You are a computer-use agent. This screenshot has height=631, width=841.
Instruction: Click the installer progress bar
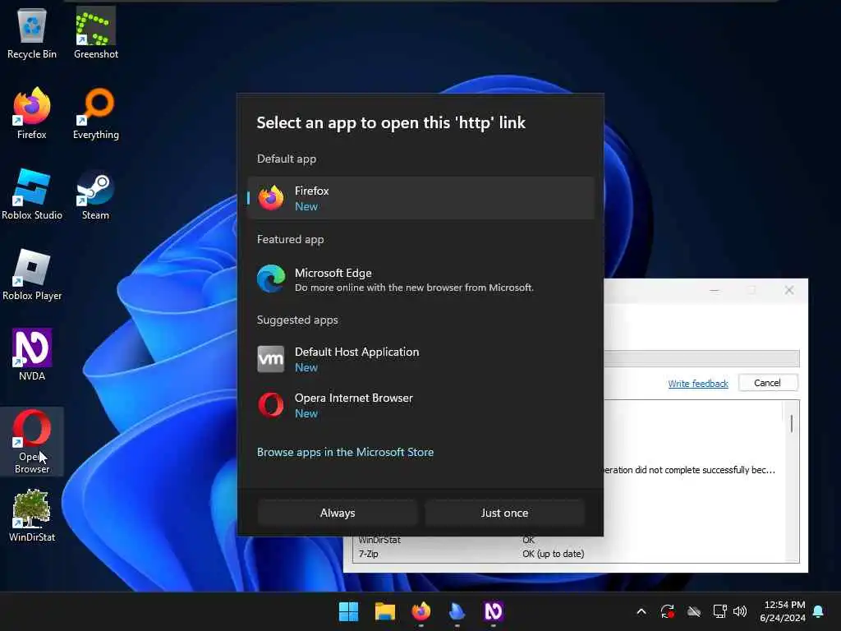point(701,358)
